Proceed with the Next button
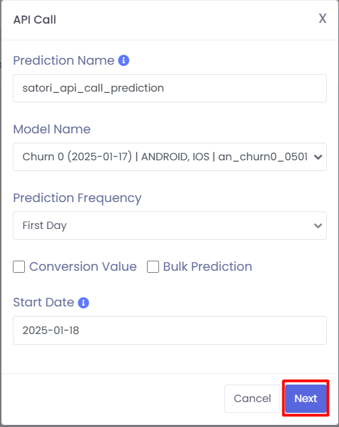 point(306,399)
